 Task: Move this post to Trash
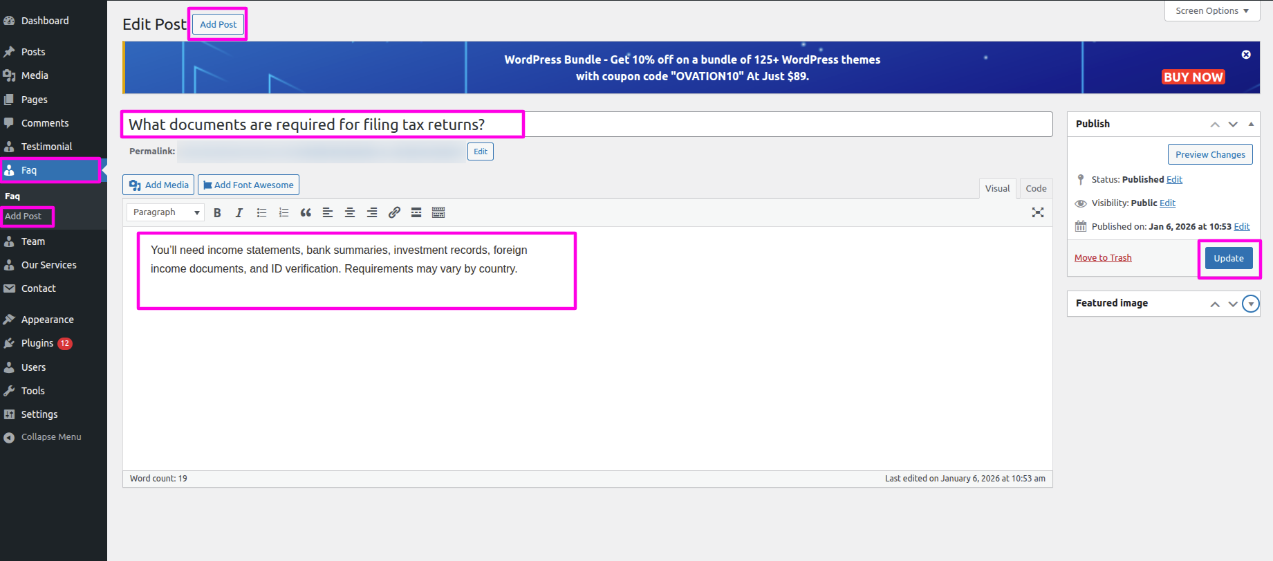1103,258
